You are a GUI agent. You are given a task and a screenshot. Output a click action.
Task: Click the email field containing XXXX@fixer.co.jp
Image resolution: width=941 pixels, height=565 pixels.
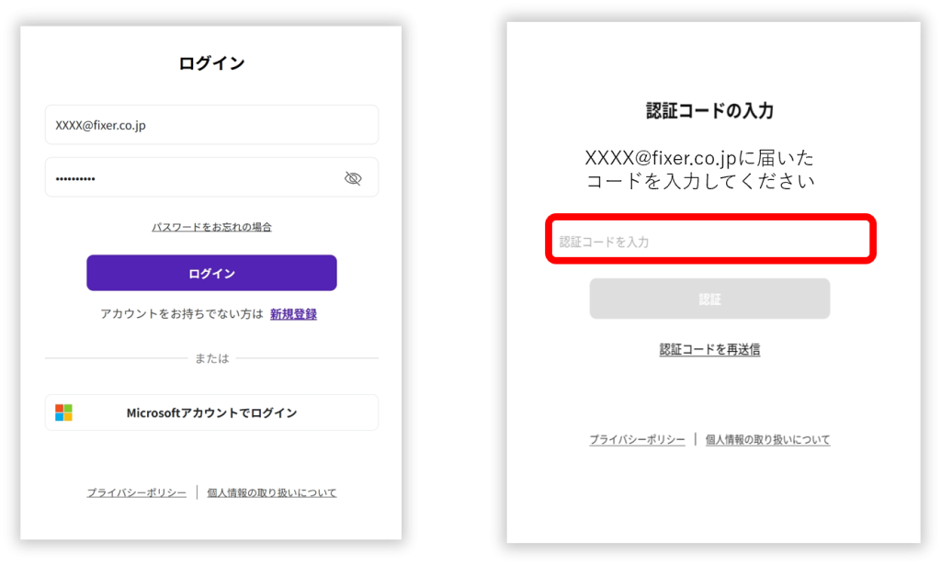pos(211,125)
